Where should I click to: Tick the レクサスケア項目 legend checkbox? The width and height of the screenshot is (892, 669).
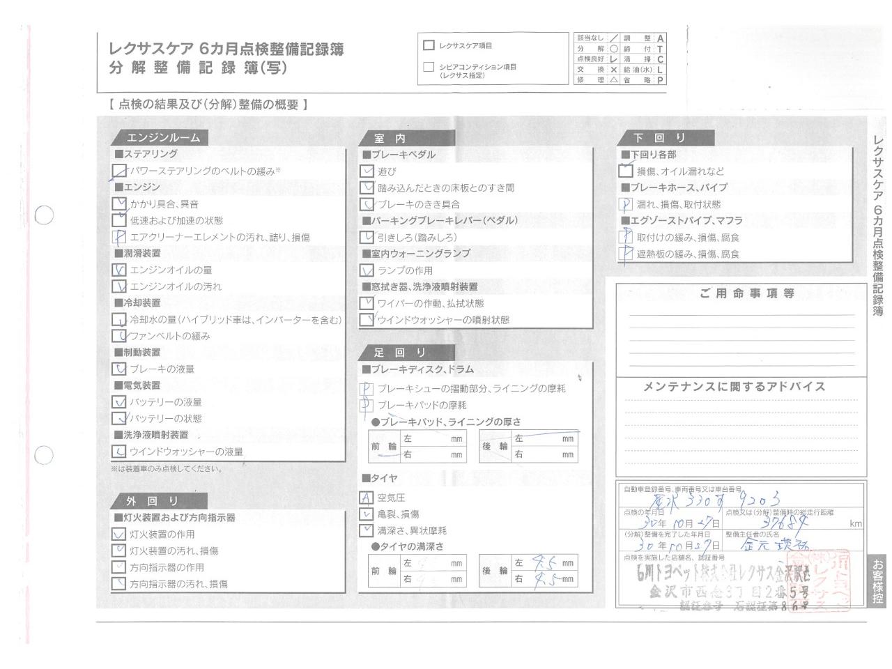[x=429, y=45]
